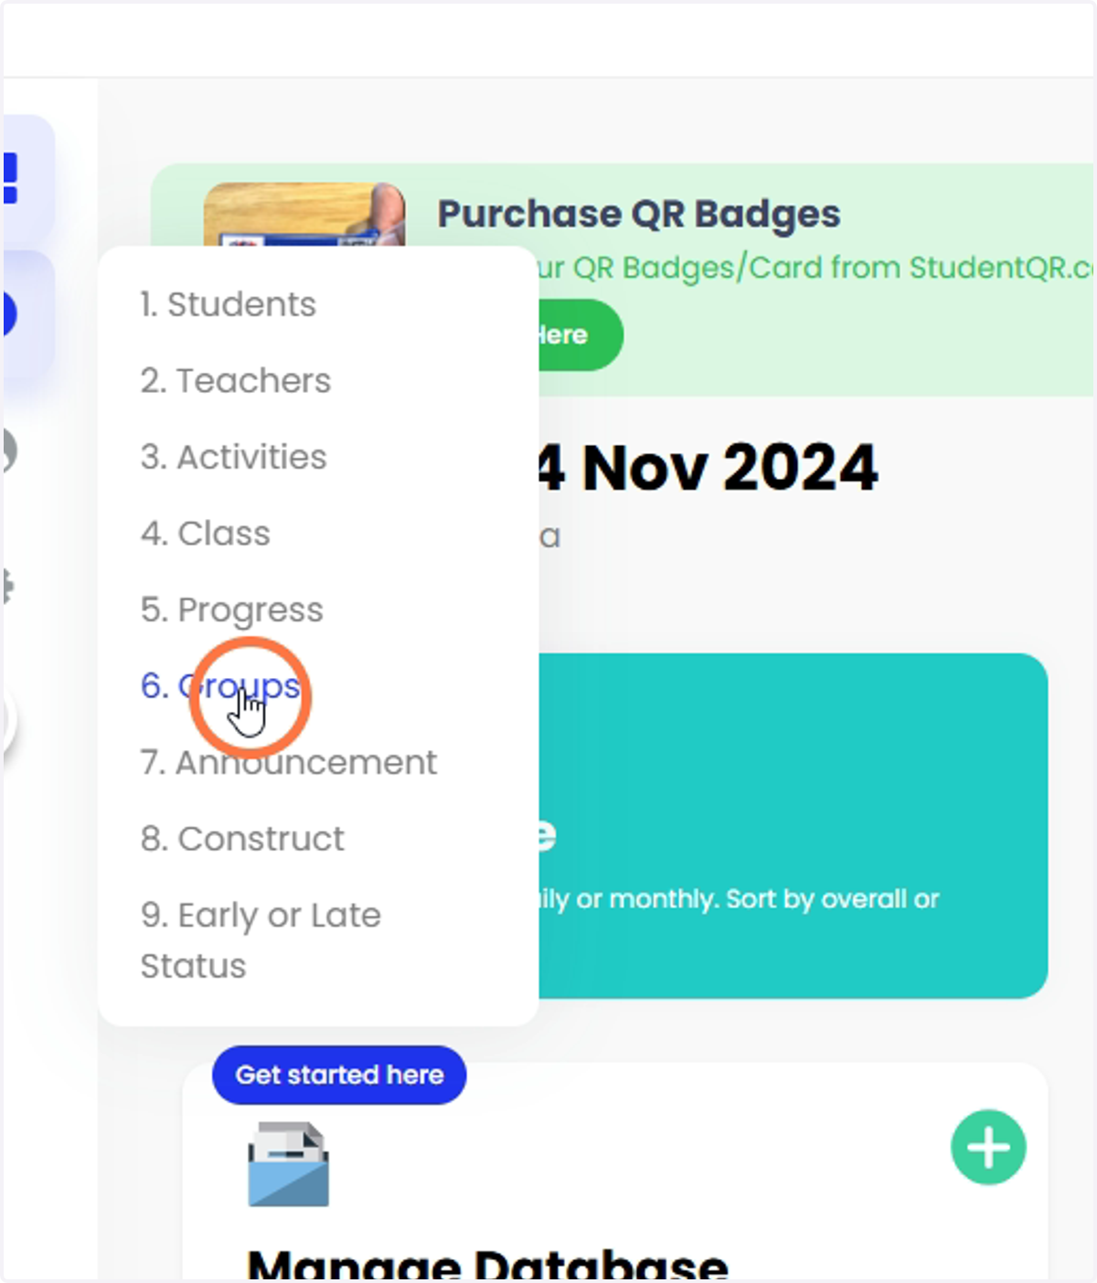Screen dimensions: 1097x1283
Task: Click the green Here button in banner
Action: tap(580, 334)
